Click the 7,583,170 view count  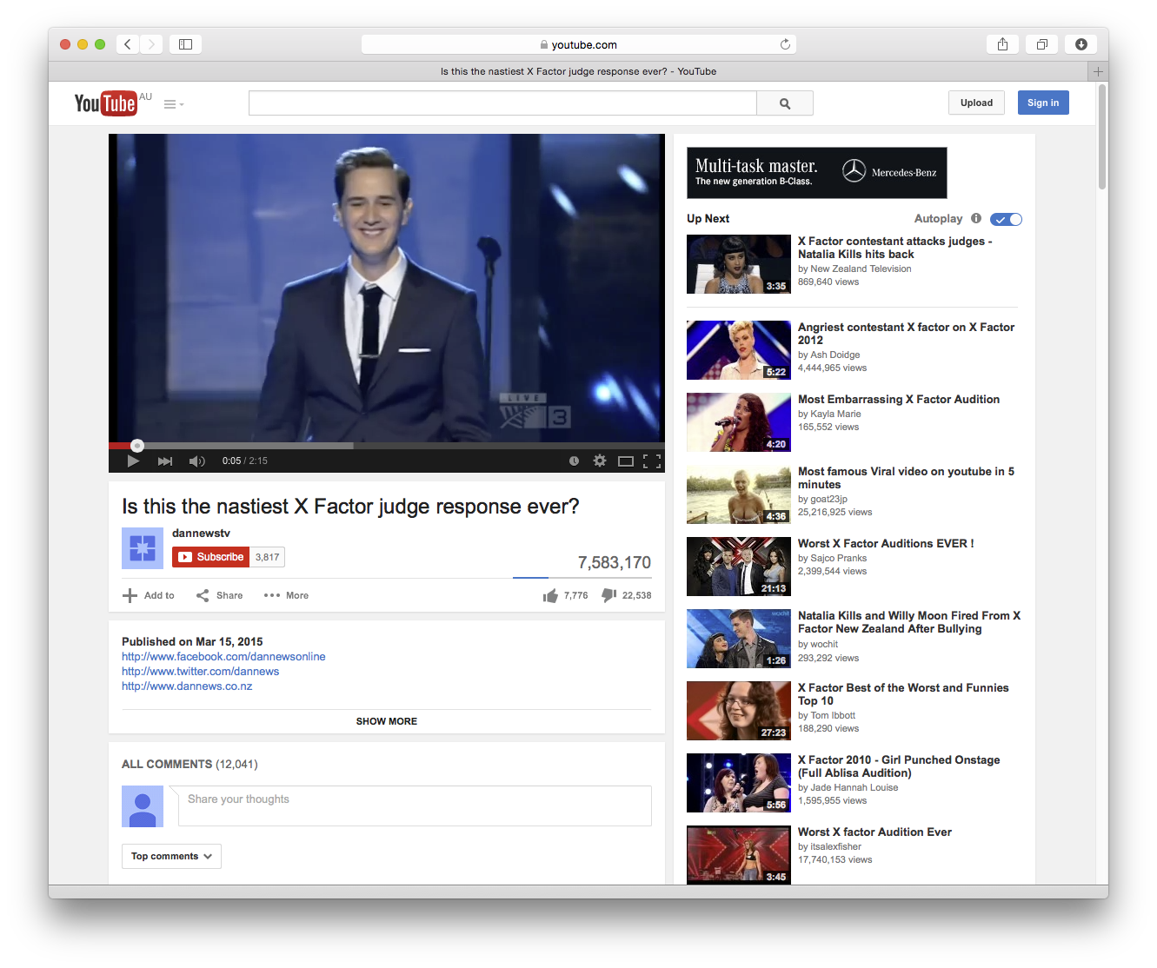615,563
